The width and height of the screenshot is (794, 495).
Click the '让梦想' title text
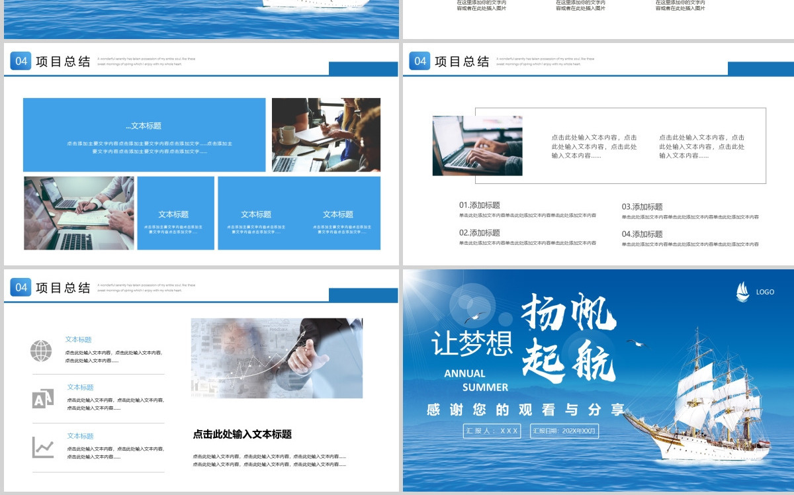[x=472, y=343]
